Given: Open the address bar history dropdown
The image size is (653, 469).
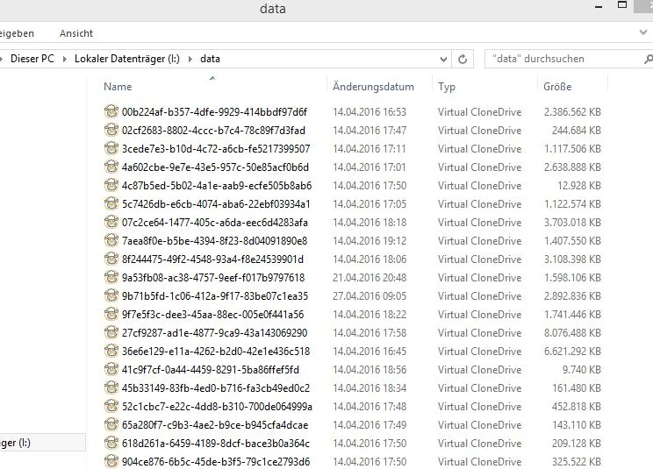Looking at the screenshot, I should [443, 59].
